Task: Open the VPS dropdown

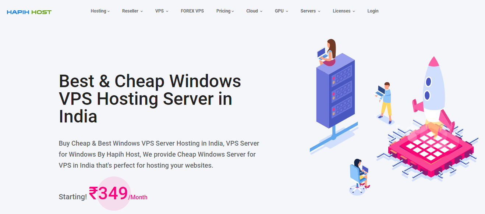Action: click(162, 11)
